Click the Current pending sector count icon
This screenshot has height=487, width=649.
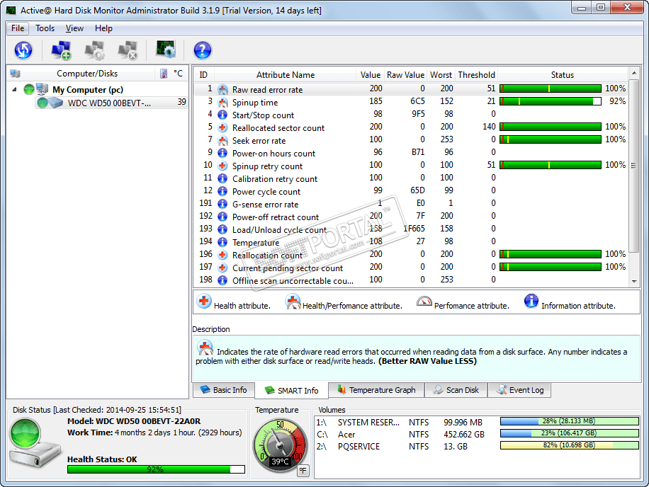222,268
